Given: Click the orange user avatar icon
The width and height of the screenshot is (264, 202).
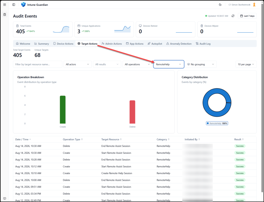Looking at the screenshot, I should click(254, 5).
